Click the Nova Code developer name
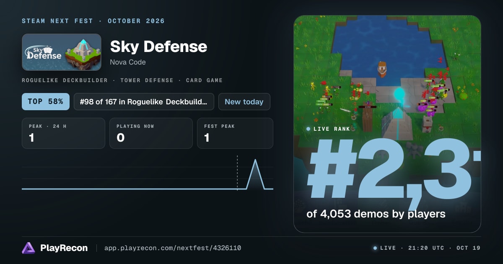Image resolution: width=503 pixels, height=264 pixels. click(x=128, y=62)
